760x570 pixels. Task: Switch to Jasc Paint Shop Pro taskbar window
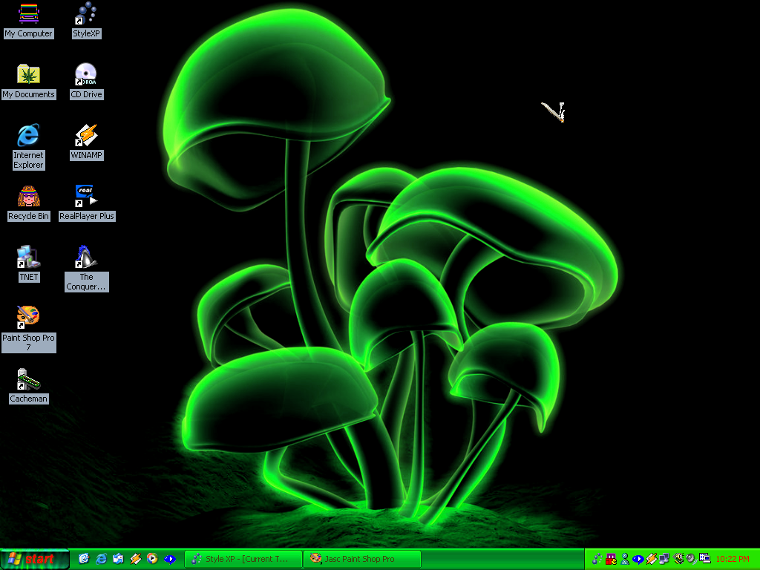pos(362,559)
